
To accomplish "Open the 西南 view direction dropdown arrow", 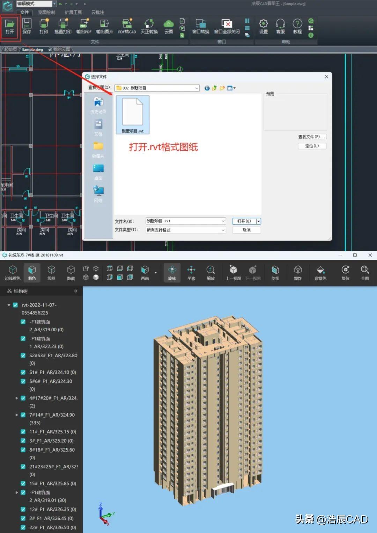I will click(156, 273).
